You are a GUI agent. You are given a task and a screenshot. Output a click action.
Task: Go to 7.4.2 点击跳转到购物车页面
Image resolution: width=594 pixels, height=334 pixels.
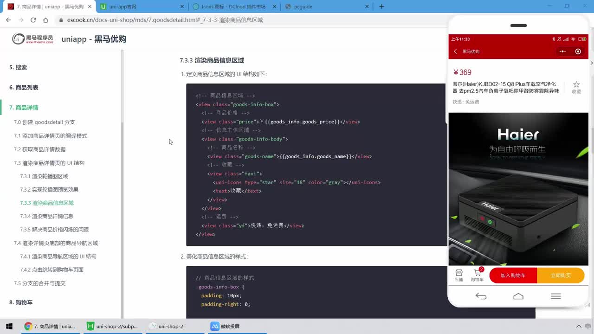pos(52,270)
